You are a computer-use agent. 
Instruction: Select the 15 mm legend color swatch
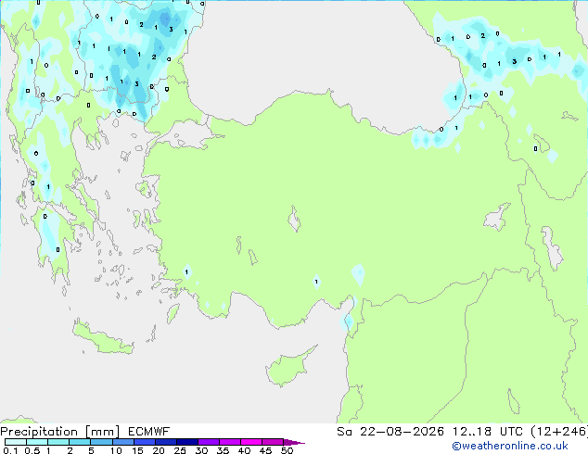pos(144,442)
